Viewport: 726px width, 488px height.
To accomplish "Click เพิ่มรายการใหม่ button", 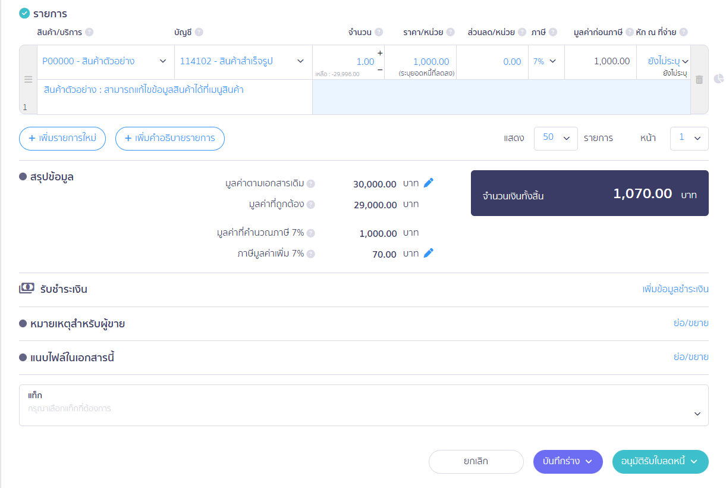I will (x=62, y=138).
